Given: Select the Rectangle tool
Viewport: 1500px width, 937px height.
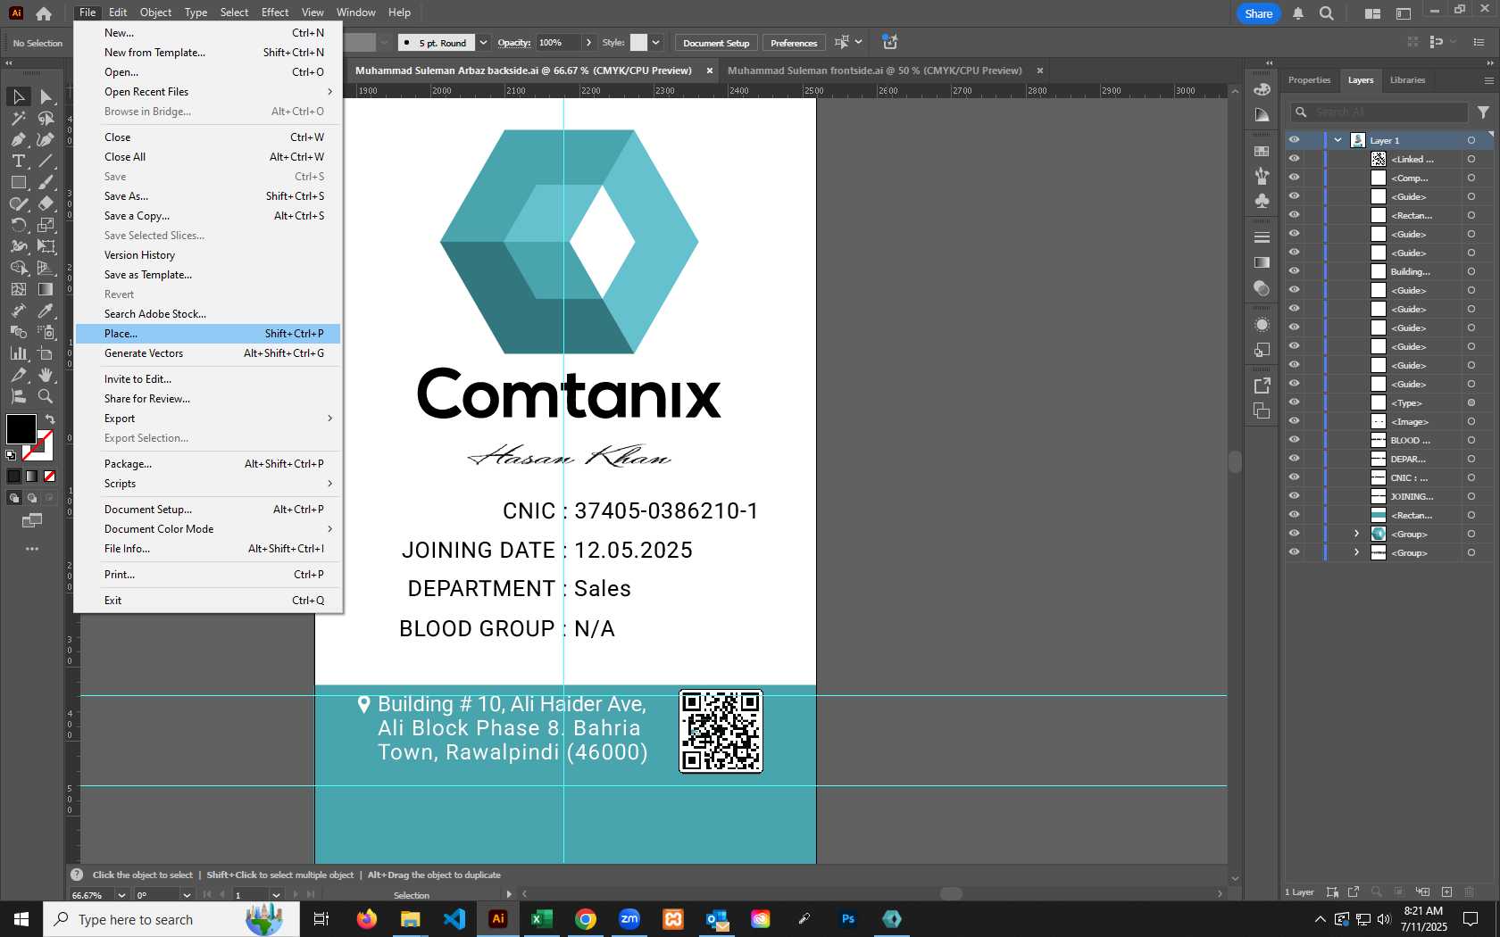Looking at the screenshot, I should click(x=18, y=182).
